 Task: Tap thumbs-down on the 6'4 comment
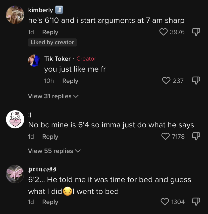pyautogui.click(x=196, y=136)
